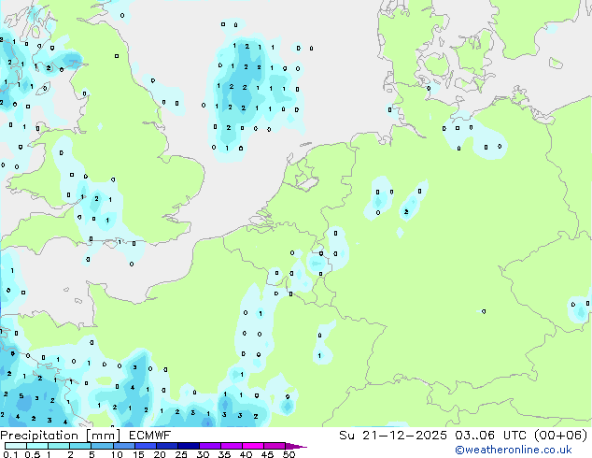The width and height of the screenshot is (592, 458).
Task: Open the weatheronline.co.uk credit link
Action: pyautogui.click(x=514, y=450)
